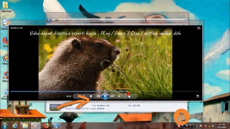This screenshot has width=230, height=129.
Task: Stop video playback
Action: tap(91, 96)
